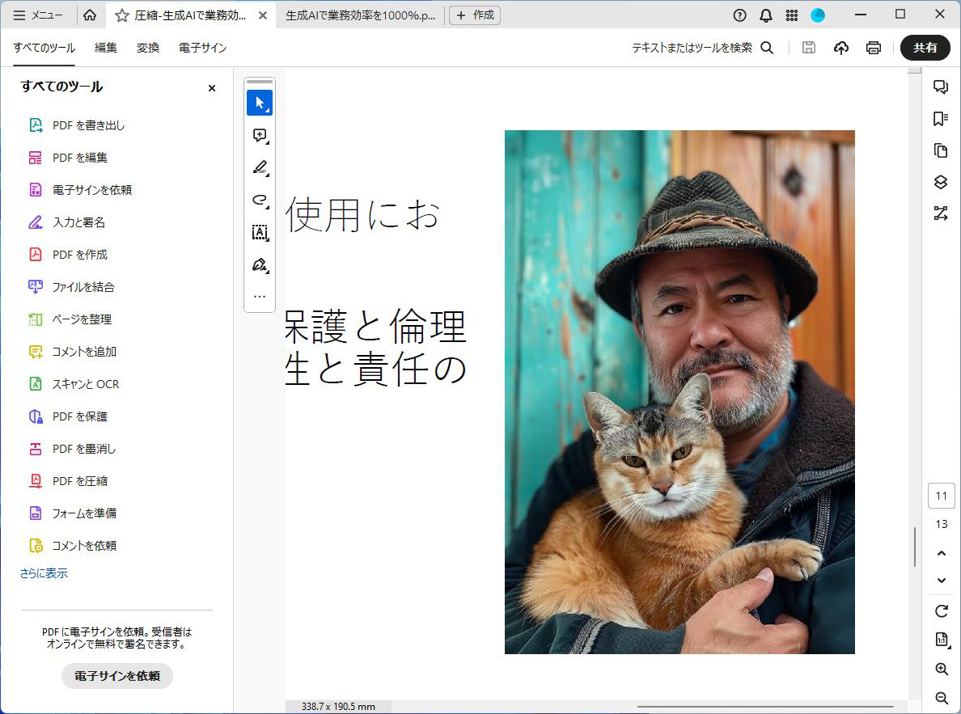This screenshot has height=714, width=961.
Task: Zoom in with the plus magnifier
Action: click(x=942, y=670)
